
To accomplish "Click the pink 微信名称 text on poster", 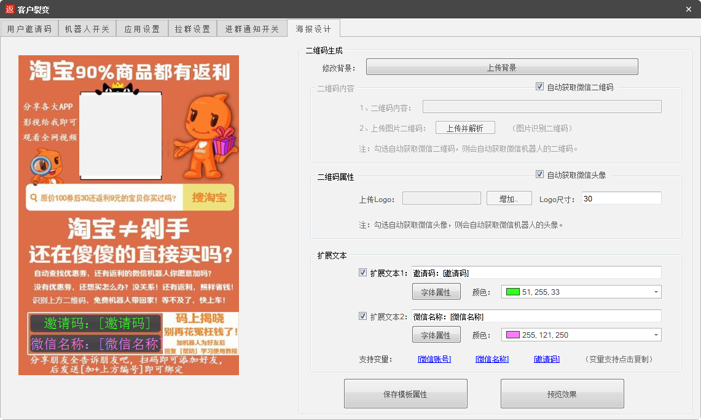I will pyautogui.click(x=95, y=344).
